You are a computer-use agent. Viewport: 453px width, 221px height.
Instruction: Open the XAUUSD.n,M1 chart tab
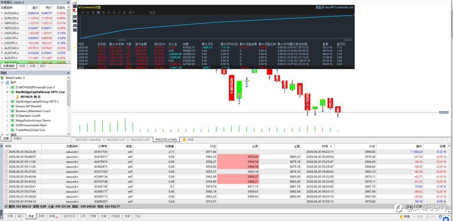point(141,139)
